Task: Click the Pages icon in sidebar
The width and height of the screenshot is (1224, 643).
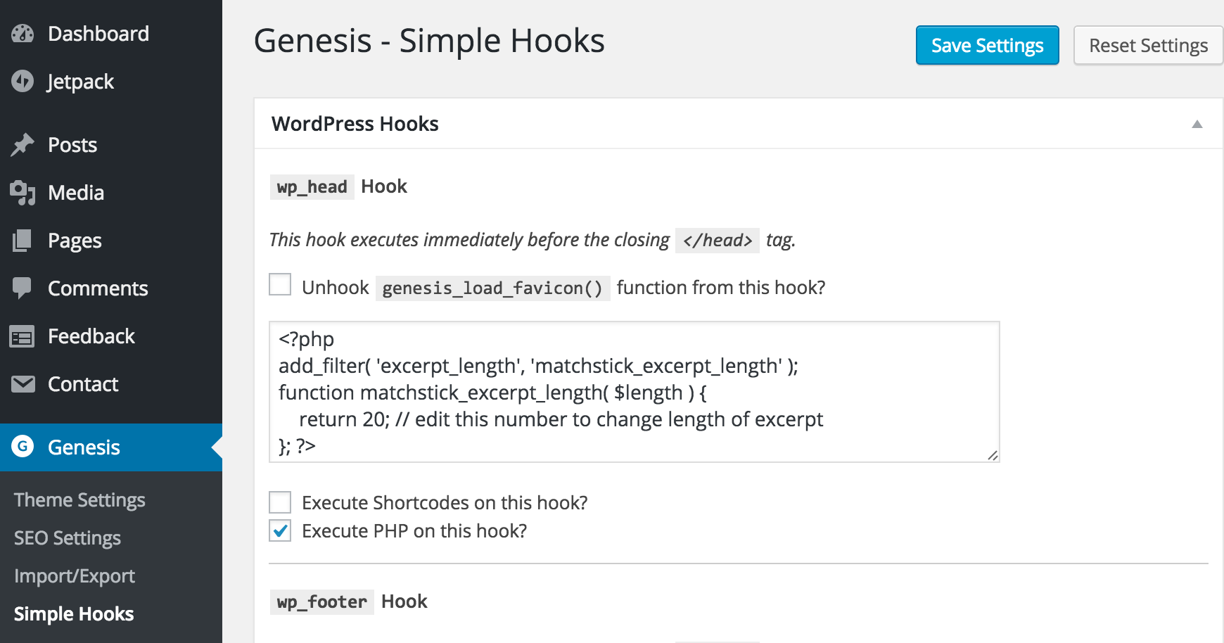Action: click(x=23, y=241)
